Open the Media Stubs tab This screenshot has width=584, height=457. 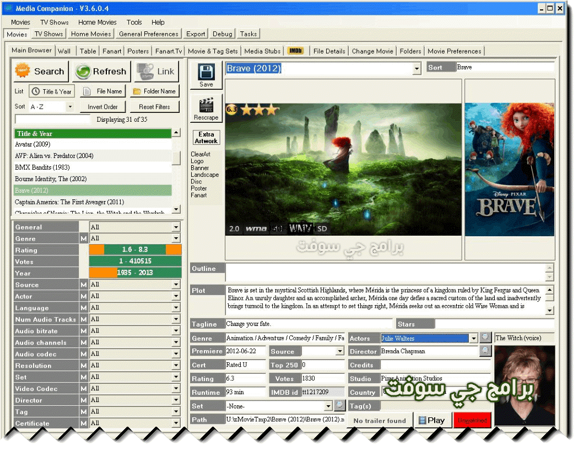point(262,51)
